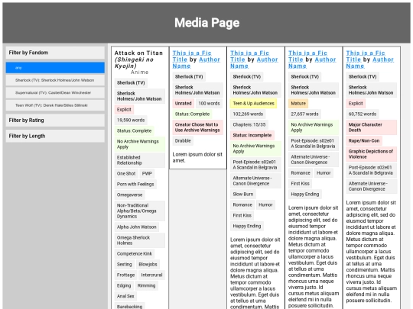Click 'Romance' tag in the Mature card

point(301,173)
